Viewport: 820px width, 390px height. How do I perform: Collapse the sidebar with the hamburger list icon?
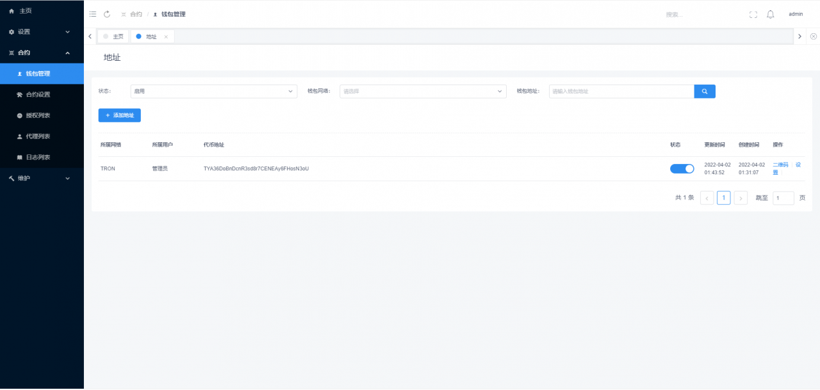[x=93, y=14]
